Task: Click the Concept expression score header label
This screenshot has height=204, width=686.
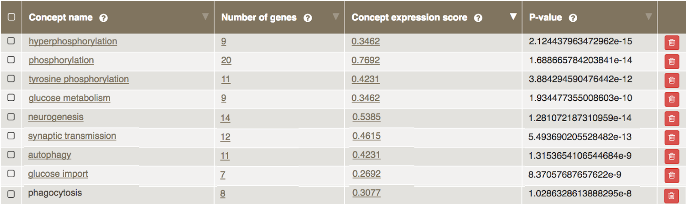Action: pyautogui.click(x=409, y=17)
